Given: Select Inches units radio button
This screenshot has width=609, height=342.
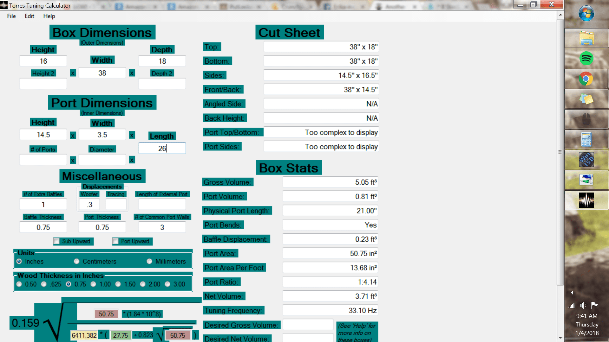Looking at the screenshot, I should click(x=19, y=261).
